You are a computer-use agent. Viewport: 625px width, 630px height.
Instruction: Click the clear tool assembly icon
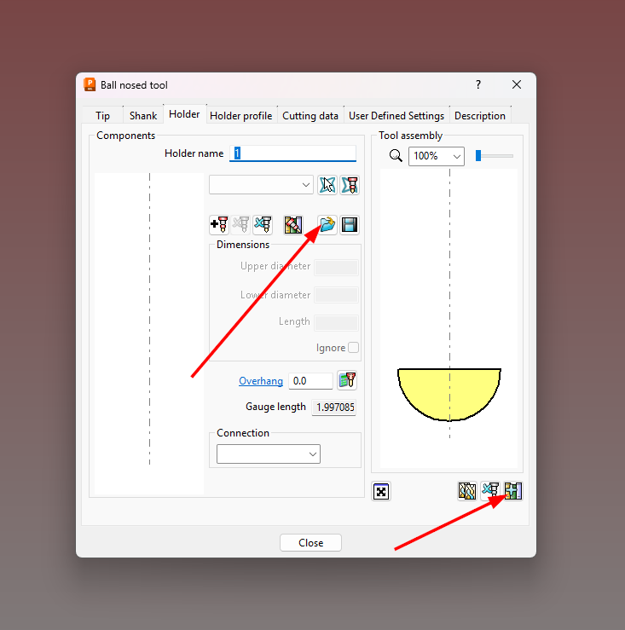point(489,491)
